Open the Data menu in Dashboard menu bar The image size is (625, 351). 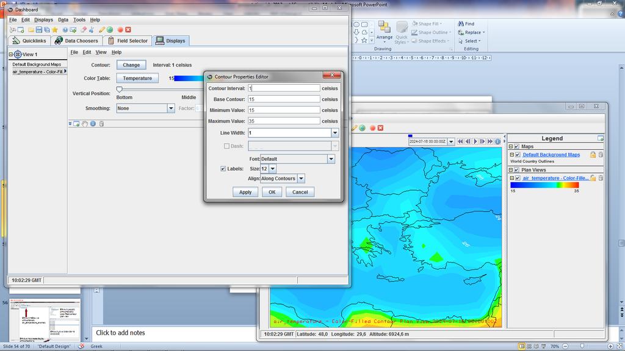click(x=63, y=20)
